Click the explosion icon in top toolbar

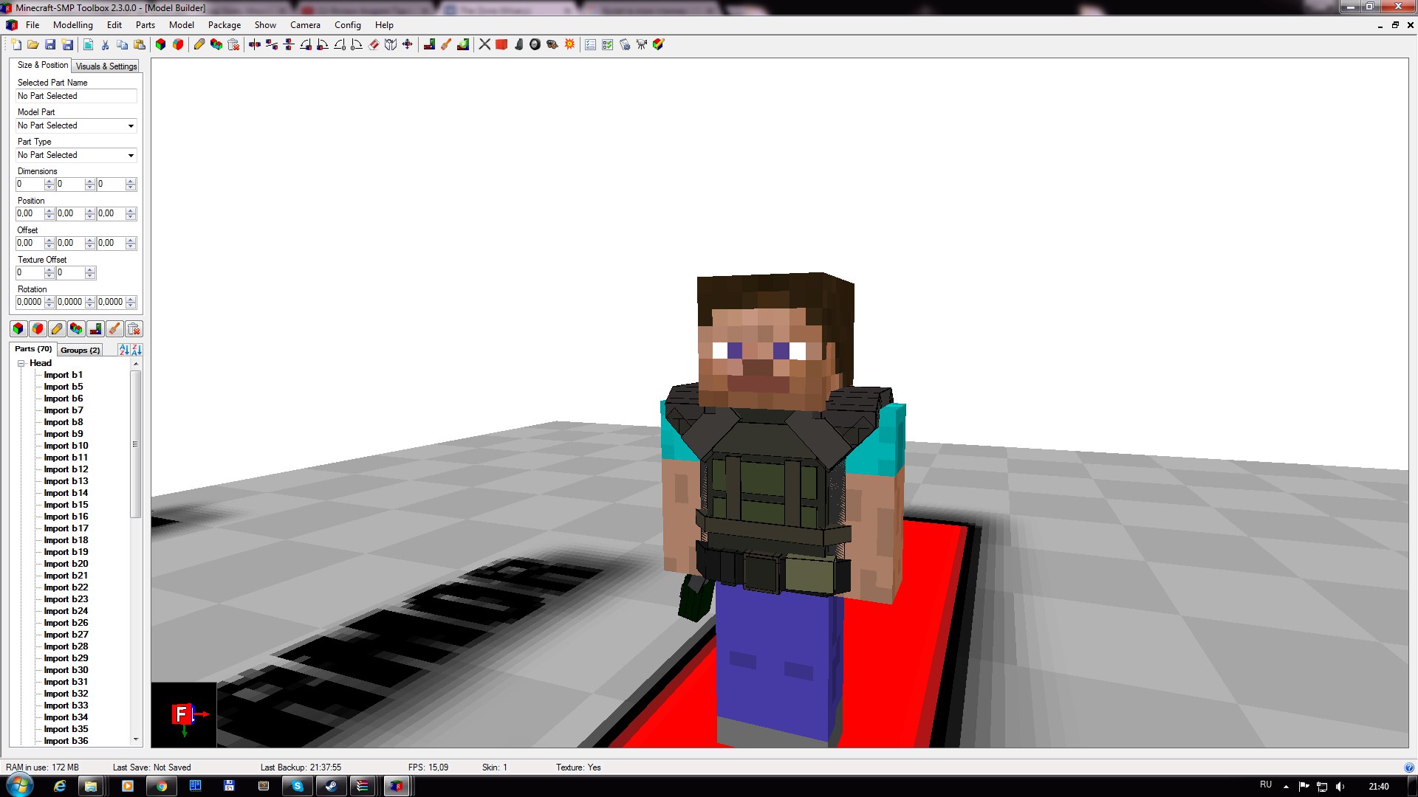pos(569,44)
